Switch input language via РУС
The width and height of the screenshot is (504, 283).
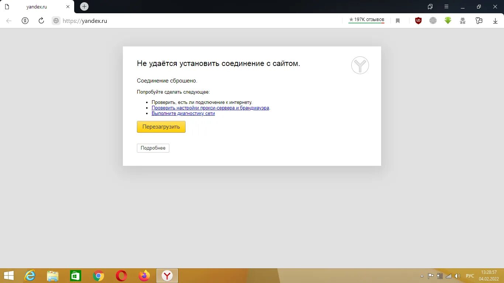click(x=470, y=276)
